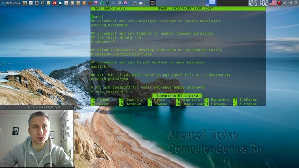Click the red X icon in the panel
This screenshot has height=168, width=299.
click(55, 3)
